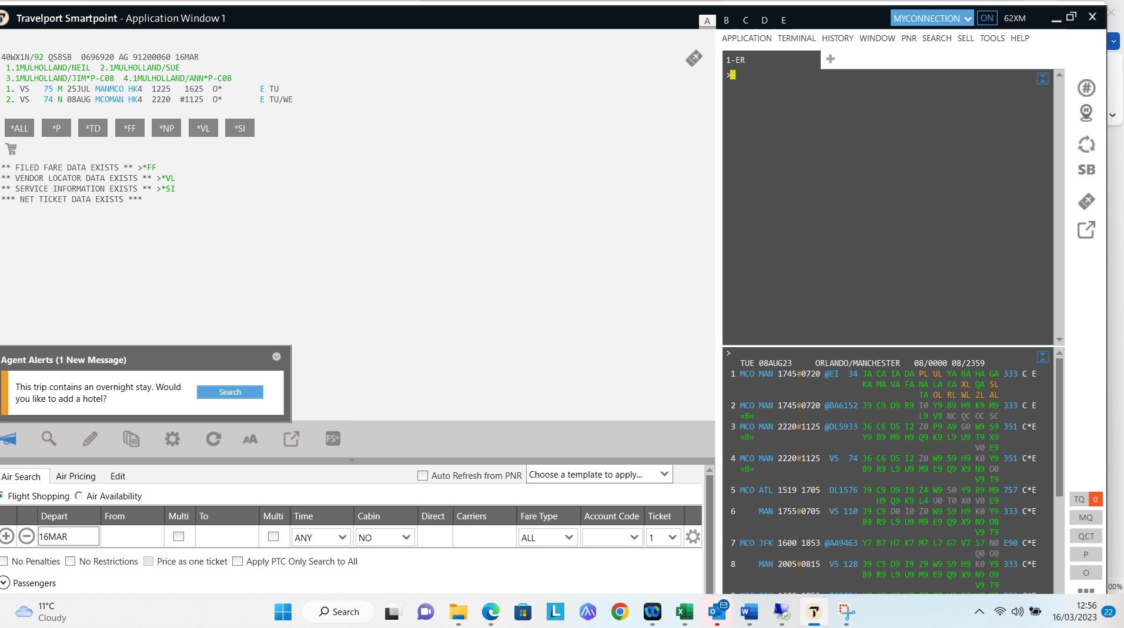Open the HISTORY menu
The image size is (1124, 628).
pyautogui.click(x=837, y=38)
